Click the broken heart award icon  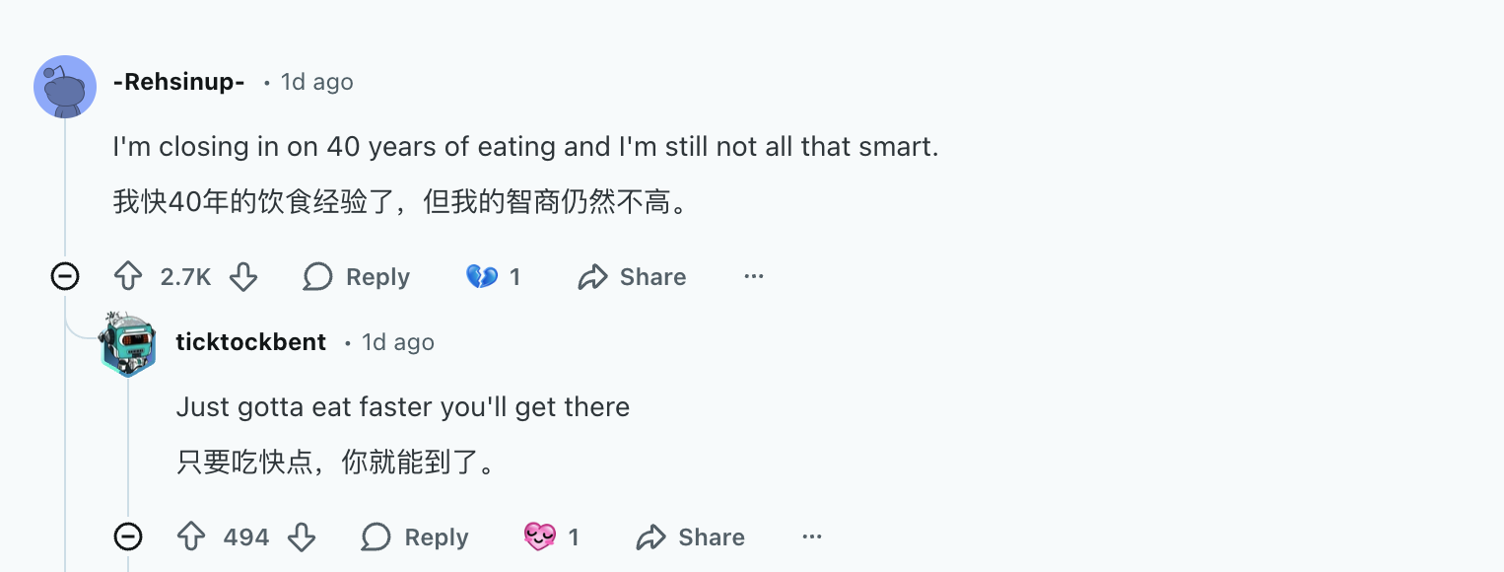click(482, 277)
